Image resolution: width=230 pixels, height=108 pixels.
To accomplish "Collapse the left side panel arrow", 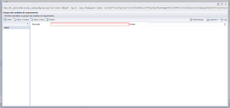I will coord(28,24).
